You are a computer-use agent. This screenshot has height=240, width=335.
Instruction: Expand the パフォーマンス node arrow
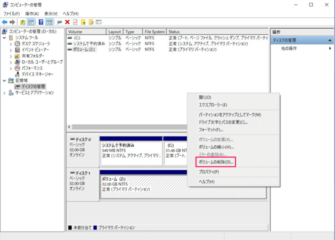pyautogui.click(x=11, y=68)
